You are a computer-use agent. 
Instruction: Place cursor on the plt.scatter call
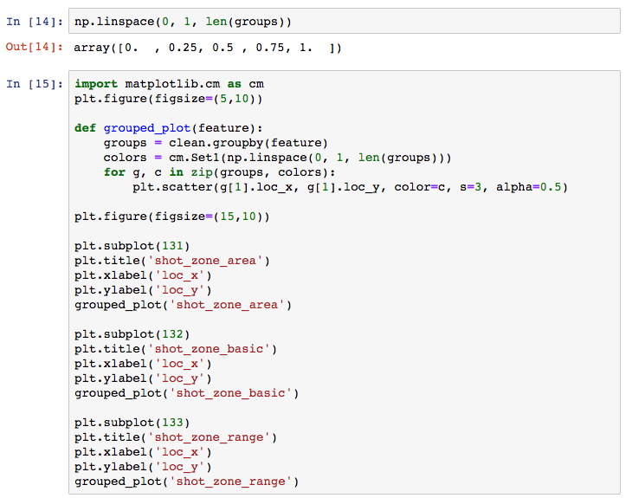[346, 187]
